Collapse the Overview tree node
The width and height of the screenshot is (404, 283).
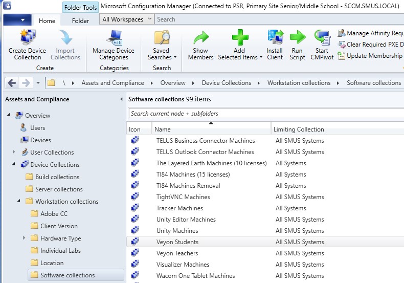pyautogui.click(x=9, y=115)
